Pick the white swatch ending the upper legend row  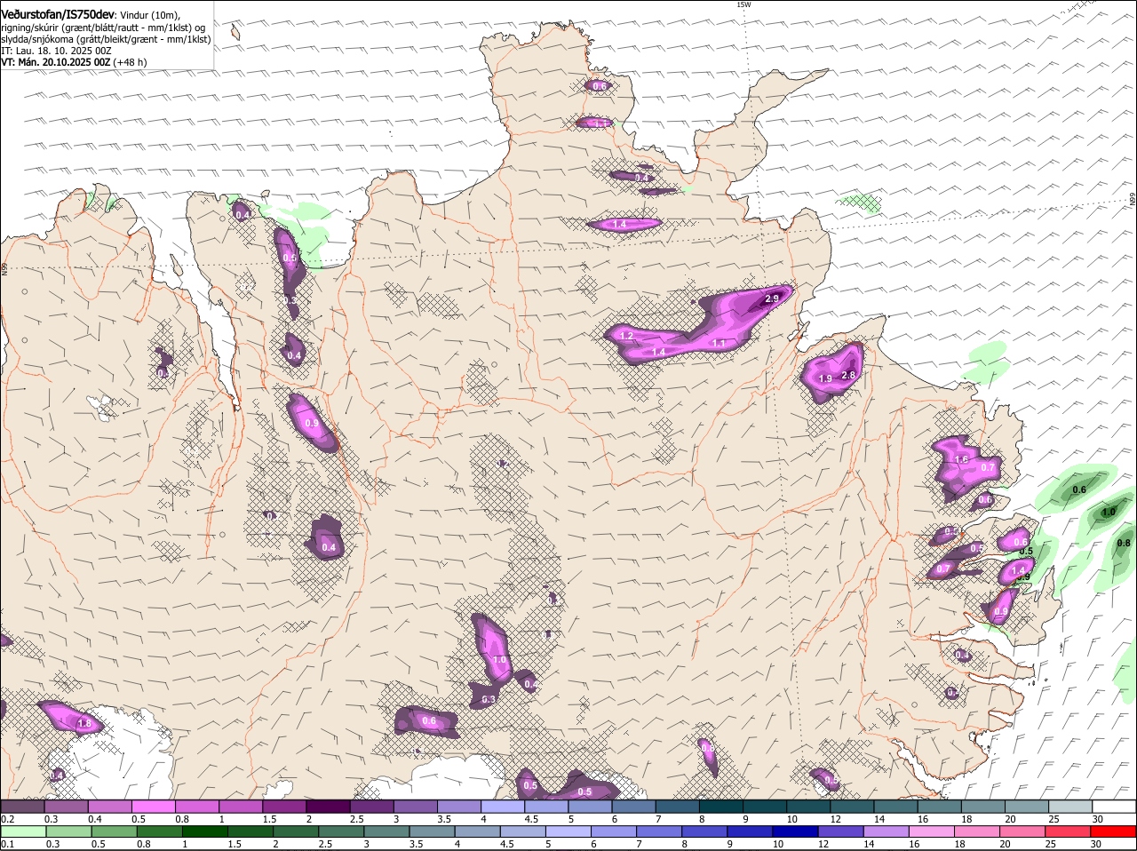click(x=1113, y=807)
